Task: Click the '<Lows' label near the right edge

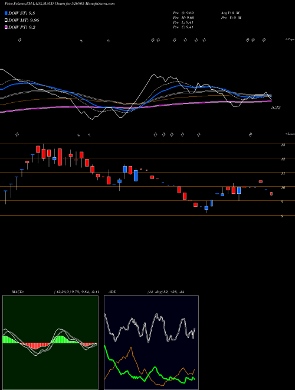Action: [290, 134]
